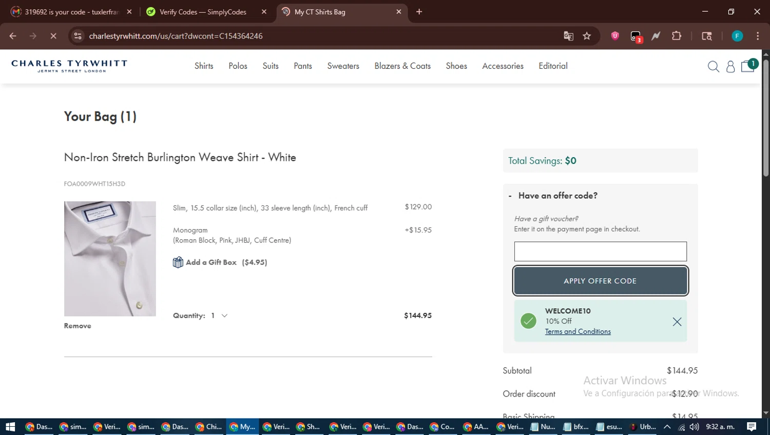Open the Pants menu
770x435 pixels.
click(x=303, y=66)
